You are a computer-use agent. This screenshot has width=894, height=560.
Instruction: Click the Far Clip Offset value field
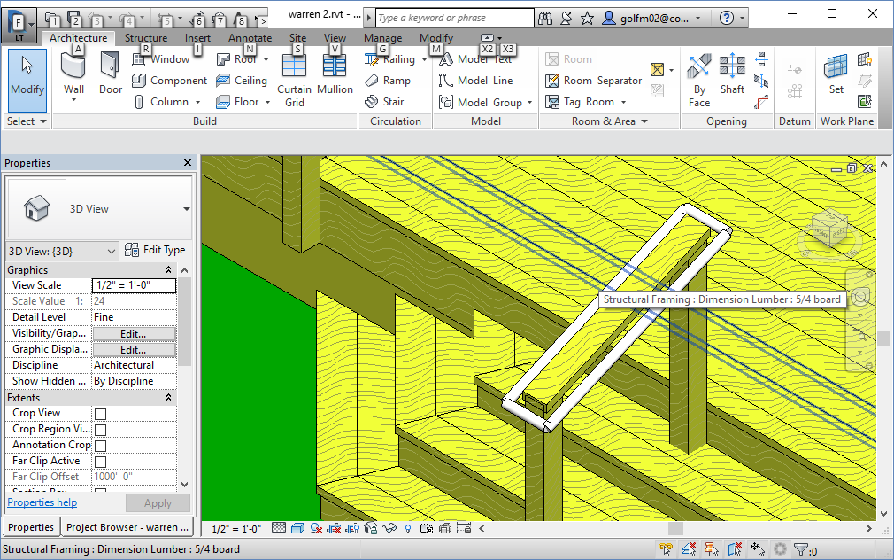(x=134, y=477)
